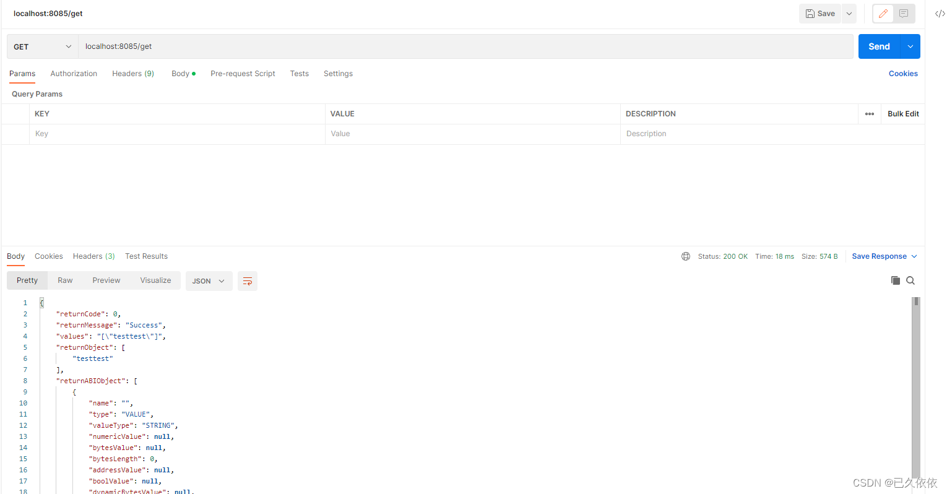Image resolution: width=947 pixels, height=494 pixels.
Task: Switch to the Raw view
Action: coord(65,280)
